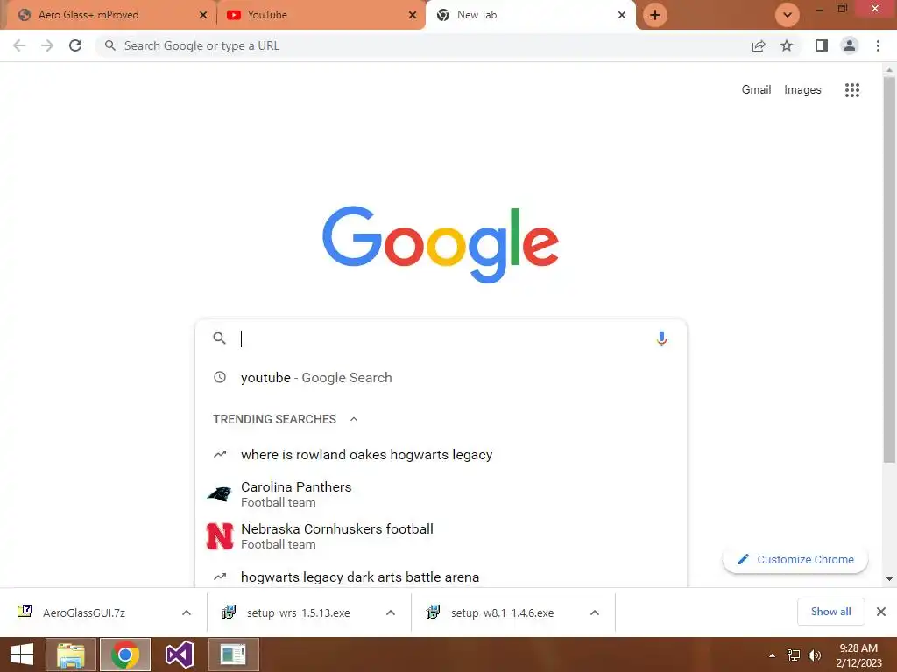Open the Google apps grid
This screenshot has width=897, height=672.
point(852,90)
